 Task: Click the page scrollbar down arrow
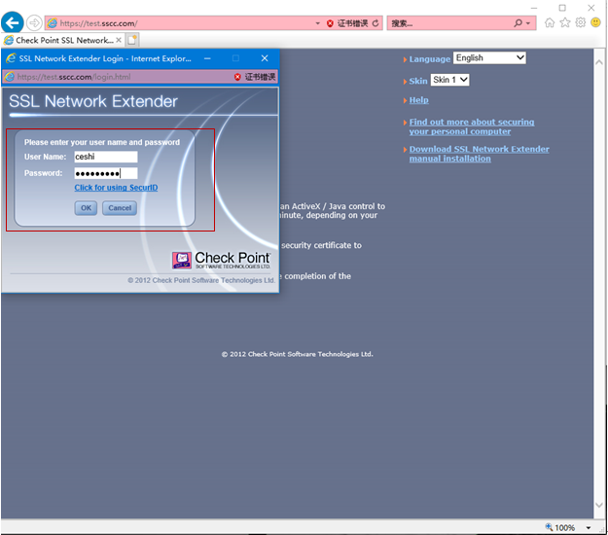599,505
